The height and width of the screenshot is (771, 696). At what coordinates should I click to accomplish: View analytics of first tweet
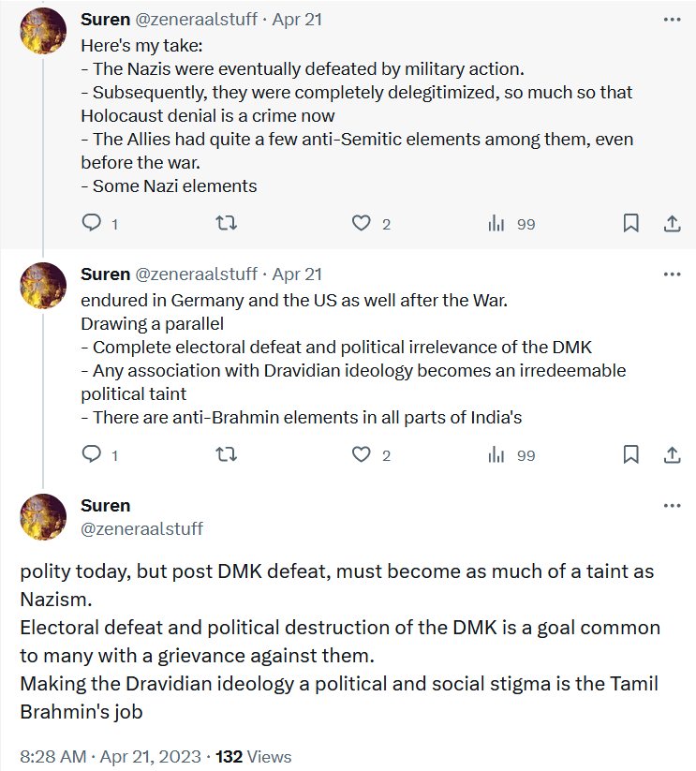[496, 223]
